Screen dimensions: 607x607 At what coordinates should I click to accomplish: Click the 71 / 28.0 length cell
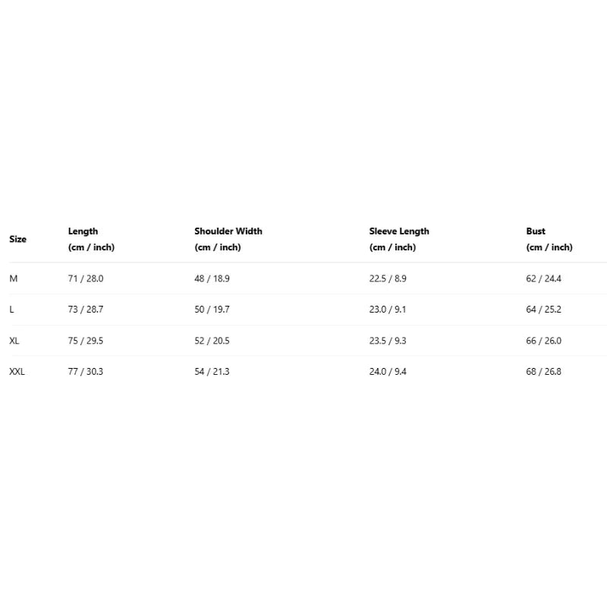[x=86, y=278]
